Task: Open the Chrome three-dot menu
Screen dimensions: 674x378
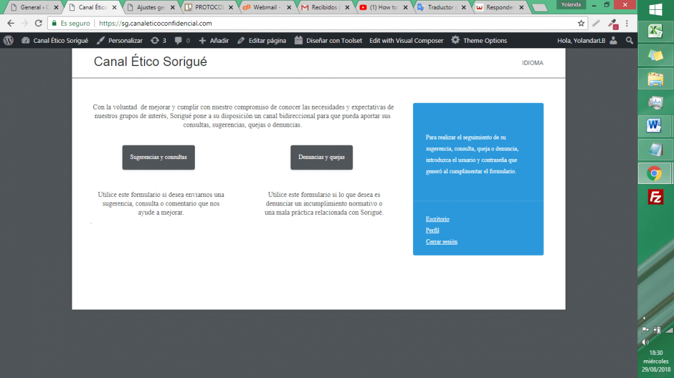Action: point(627,23)
